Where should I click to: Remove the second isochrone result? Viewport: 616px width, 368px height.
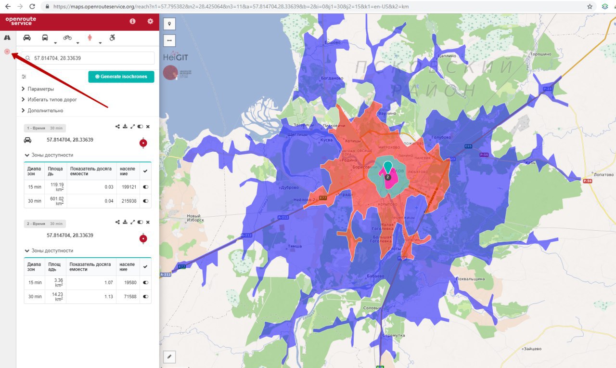pos(148,222)
